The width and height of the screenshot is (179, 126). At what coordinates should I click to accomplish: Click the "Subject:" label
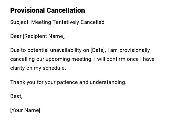[x=20, y=22]
